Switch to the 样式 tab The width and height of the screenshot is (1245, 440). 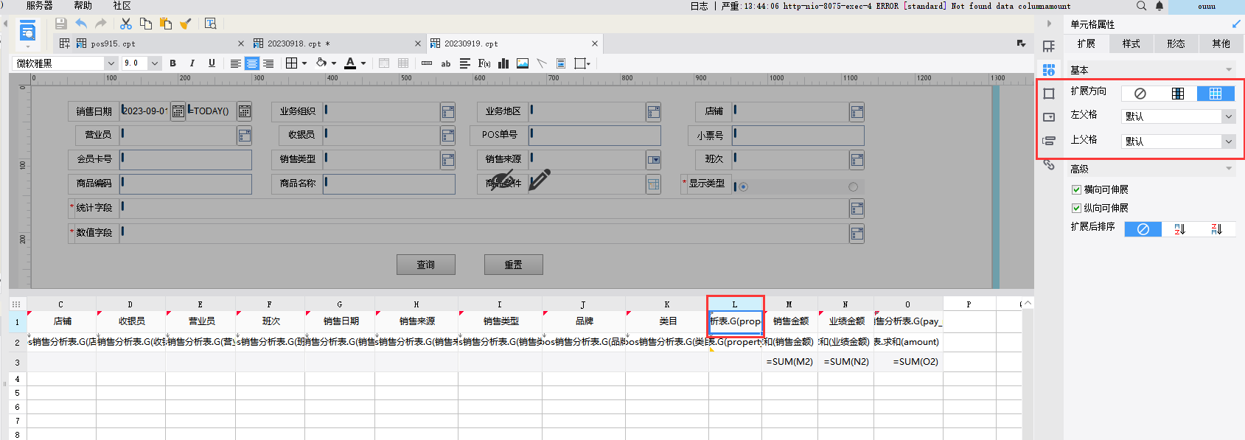tap(1131, 44)
